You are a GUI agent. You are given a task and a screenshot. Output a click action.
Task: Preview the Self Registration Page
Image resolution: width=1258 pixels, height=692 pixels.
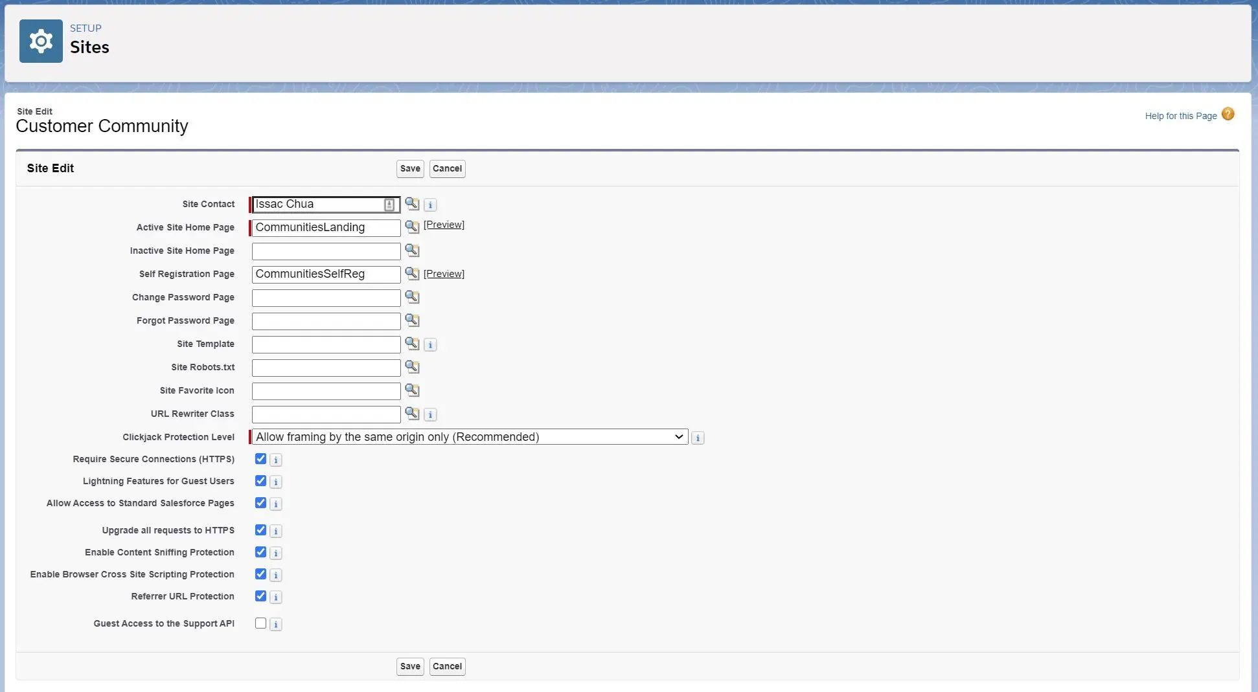point(444,274)
